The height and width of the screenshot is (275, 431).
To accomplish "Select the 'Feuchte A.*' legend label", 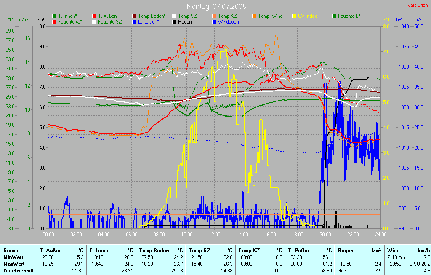I will point(70,22).
